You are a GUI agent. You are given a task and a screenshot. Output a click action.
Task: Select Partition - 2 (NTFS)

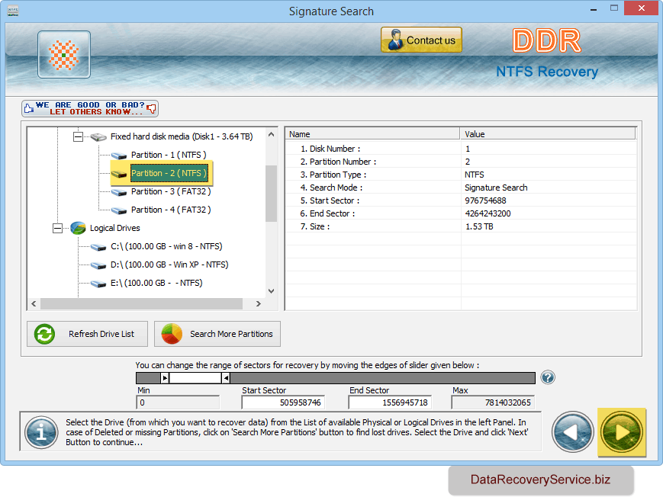click(x=169, y=173)
